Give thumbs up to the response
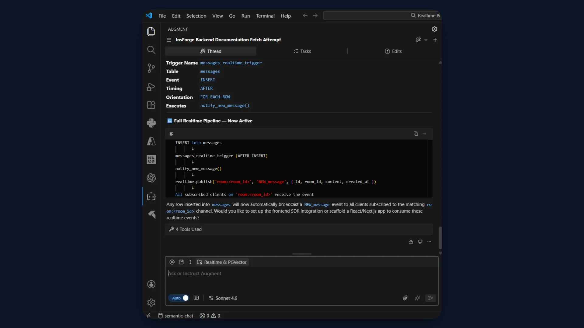The width and height of the screenshot is (584, 328). 411,242
